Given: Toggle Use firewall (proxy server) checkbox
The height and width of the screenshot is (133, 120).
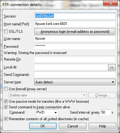Looking at the screenshot, I should [6, 89].
